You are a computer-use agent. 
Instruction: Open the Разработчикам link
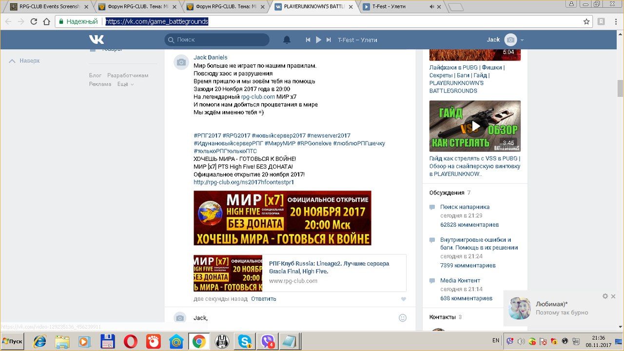128,76
